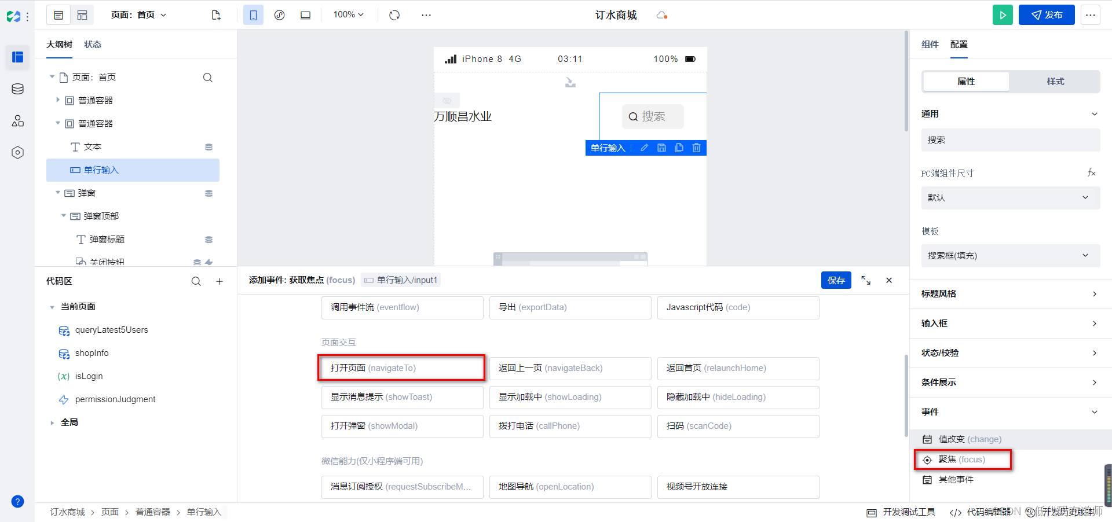Image resolution: width=1112 pixels, height=522 pixels.
Task: Choose Javascript代码 (code) action
Action: pos(738,307)
